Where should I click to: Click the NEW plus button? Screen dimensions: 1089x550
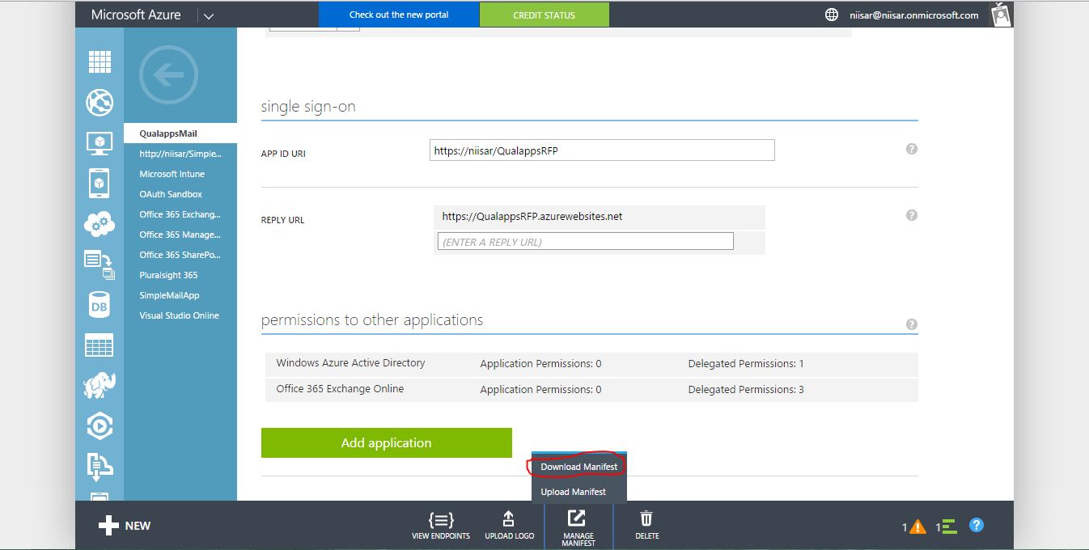(x=125, y=526)
